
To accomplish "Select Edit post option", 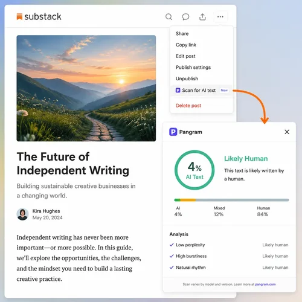I will (185, 56).
